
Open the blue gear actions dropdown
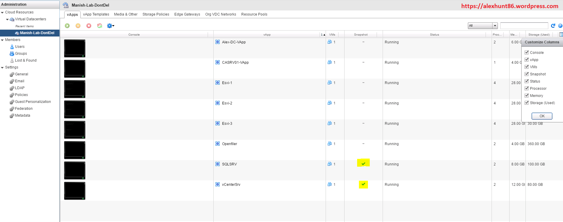110,26
